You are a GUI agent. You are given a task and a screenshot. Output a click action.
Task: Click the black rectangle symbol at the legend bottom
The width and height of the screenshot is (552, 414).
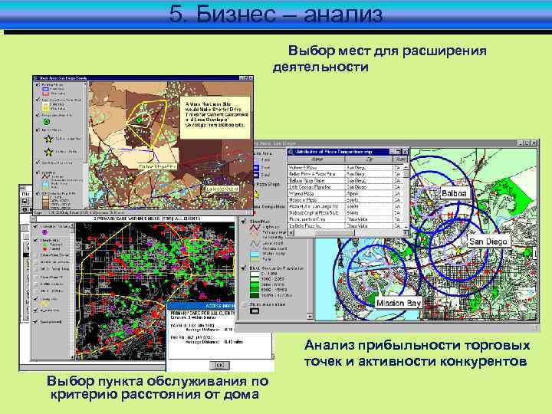coord(255,310)
